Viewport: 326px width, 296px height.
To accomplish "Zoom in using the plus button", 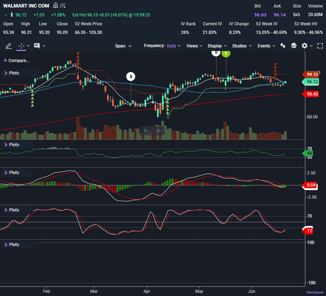I will pos(158,131).
